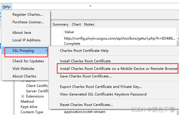Switch to the Chart tab
This screenshot has width=179, height=115.
click(x=76, y=24)
